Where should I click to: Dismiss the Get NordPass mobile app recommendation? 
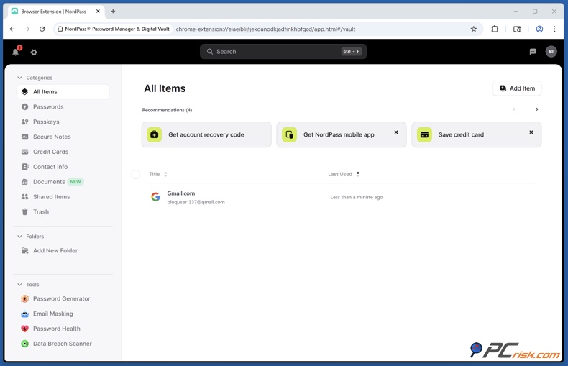(x=396, y=132)
